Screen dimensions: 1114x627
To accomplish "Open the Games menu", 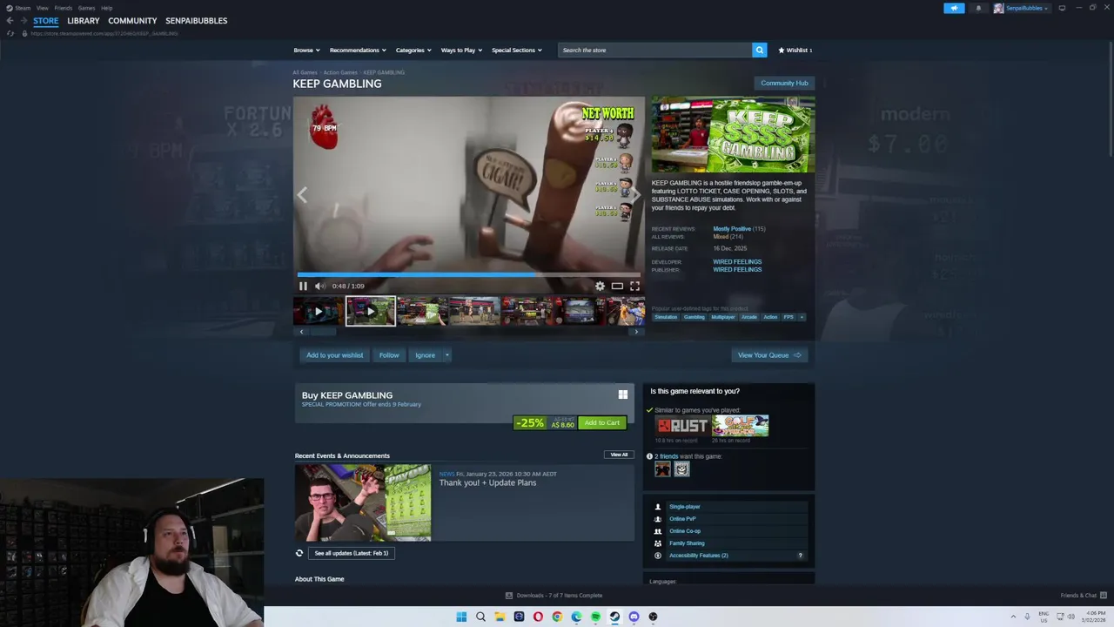I will tap(86, 8).
